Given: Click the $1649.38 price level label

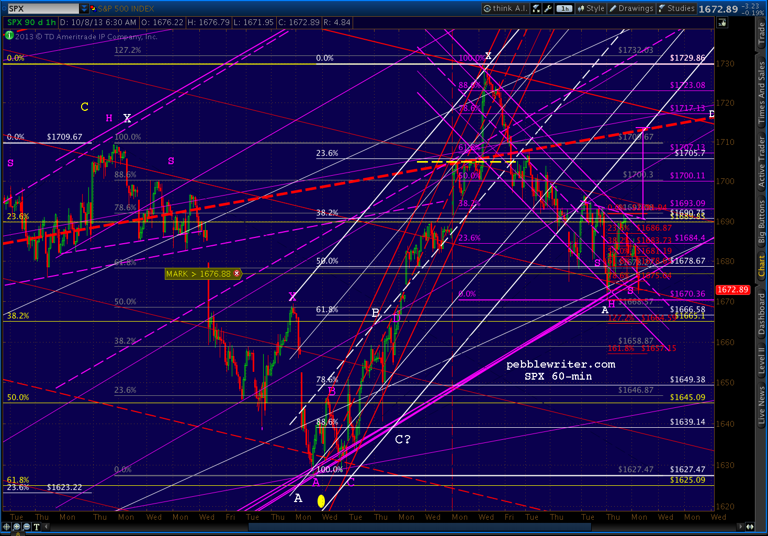Looking at the screenshot, I should click(687, 380).
